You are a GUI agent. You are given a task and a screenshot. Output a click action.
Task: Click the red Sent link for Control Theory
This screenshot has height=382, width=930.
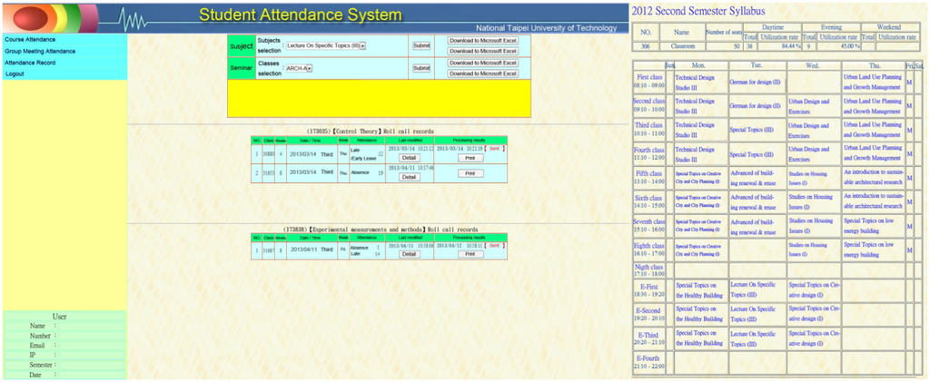coord(495,148)
